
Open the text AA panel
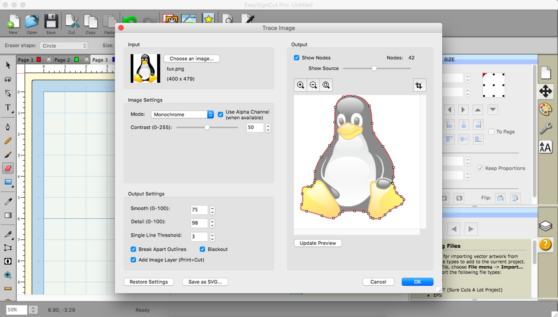546,147
